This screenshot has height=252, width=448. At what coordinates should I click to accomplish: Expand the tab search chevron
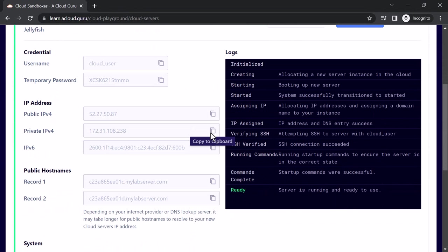click(x=392, y=5)
